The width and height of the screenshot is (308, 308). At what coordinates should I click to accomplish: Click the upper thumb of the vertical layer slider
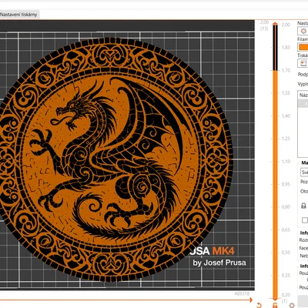[275, 24]
